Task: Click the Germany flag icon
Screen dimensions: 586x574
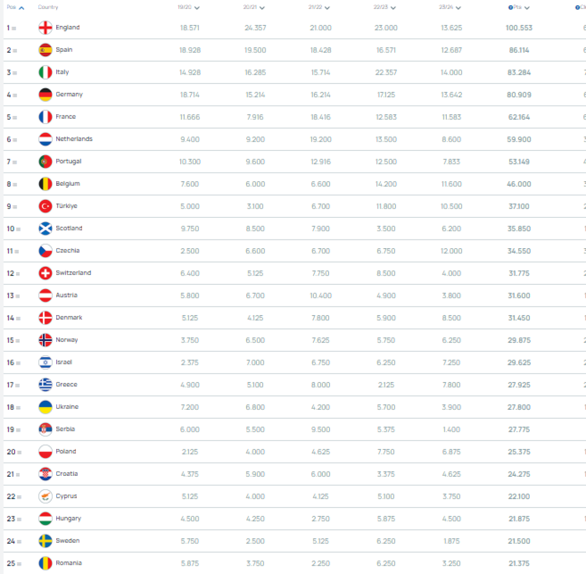Action: click(45, 95)
